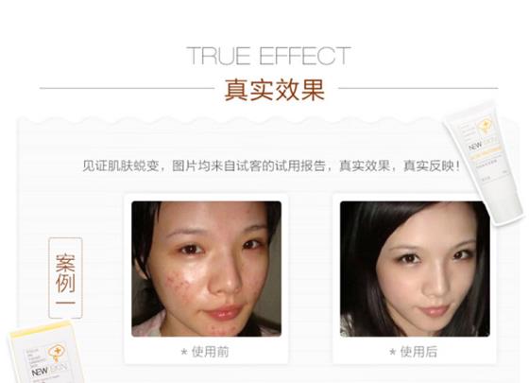The height and width of the screenshot is (383, 529).
Task: Select the 使用后 after photo
Action: pos(415,269)
